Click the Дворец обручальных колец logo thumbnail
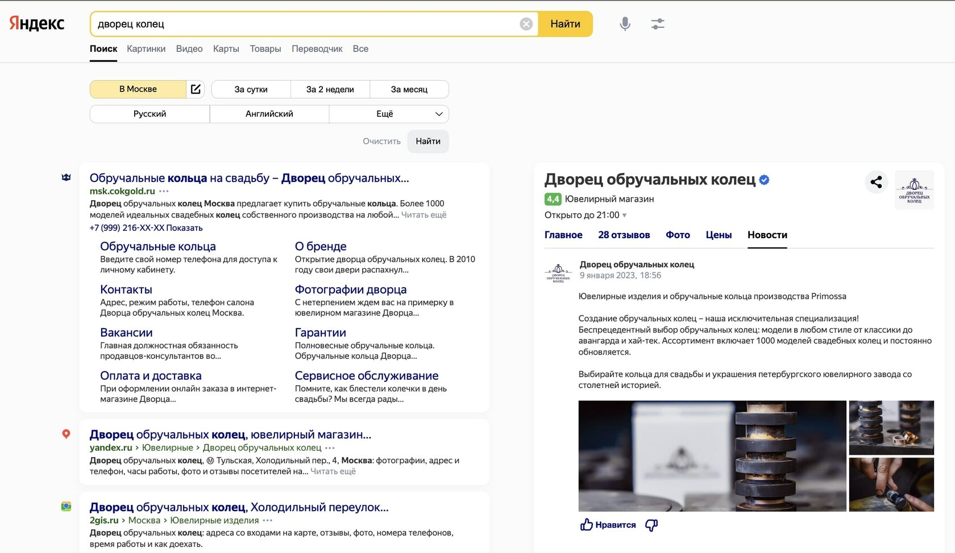This screenshot has width=955, height=553. pyautogui.click(x=914, y=190)
